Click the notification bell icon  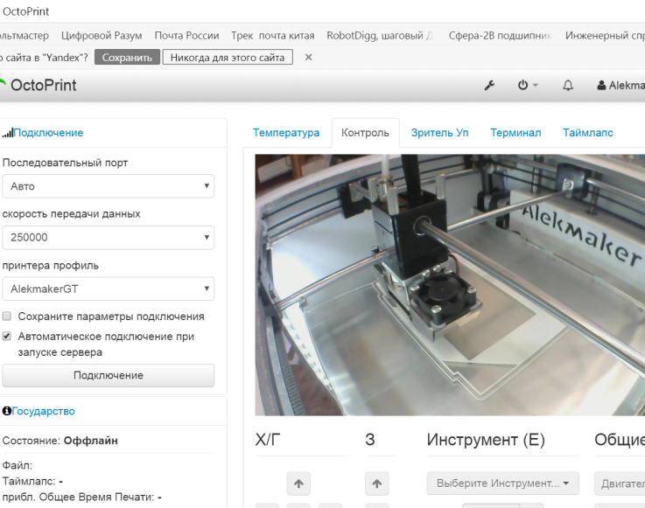tap(568, 86)
